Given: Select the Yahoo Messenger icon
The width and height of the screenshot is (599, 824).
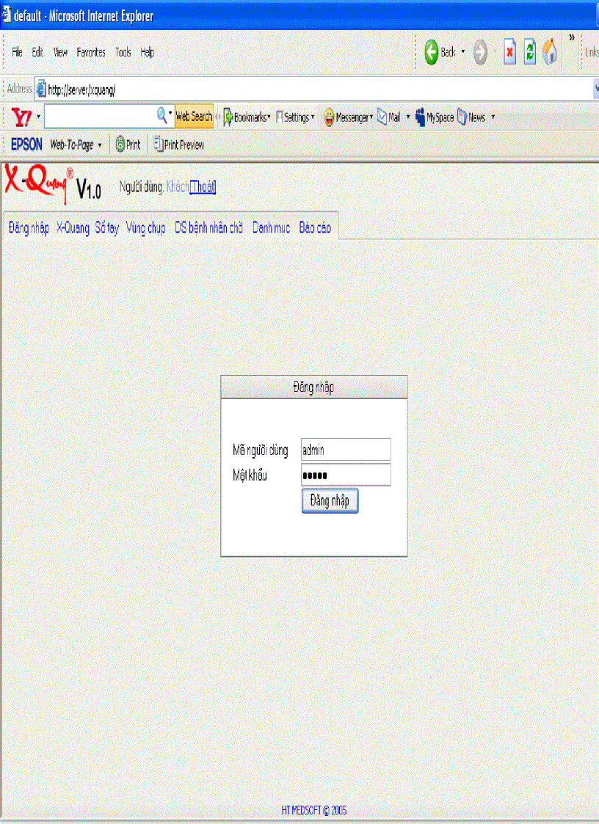Looking at the screenshot, I should (327, 117).
